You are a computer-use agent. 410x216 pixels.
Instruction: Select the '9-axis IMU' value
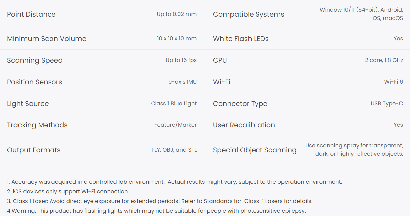[x=182, y=82]
